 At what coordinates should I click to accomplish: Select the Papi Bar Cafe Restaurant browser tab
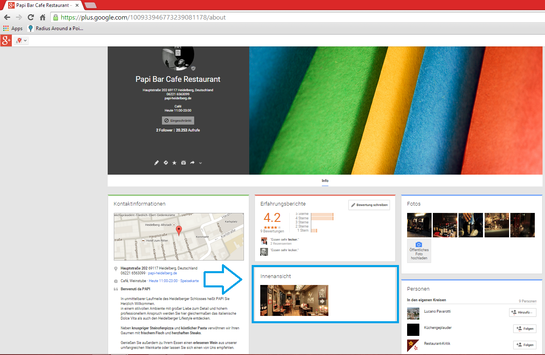(43, 6)
